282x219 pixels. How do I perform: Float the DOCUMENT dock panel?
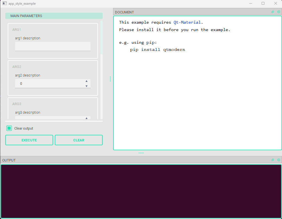click(273, 12)
